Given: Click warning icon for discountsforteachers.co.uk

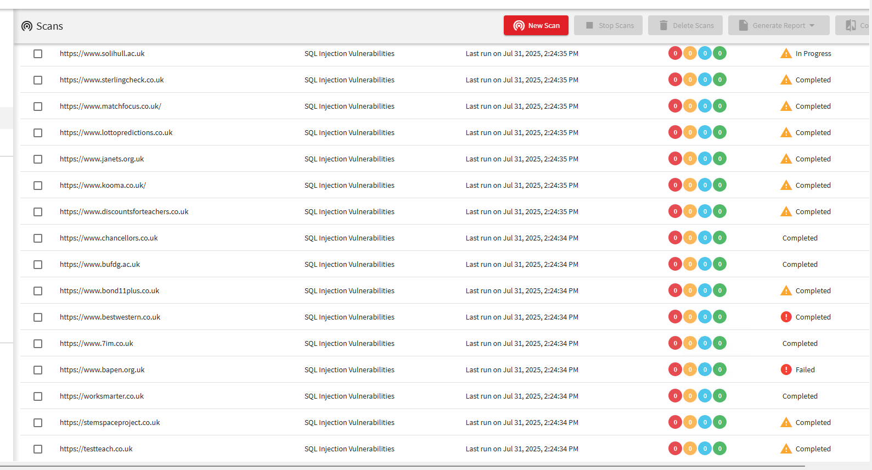Looking at the screenshot, I should [x=786, y=211].
